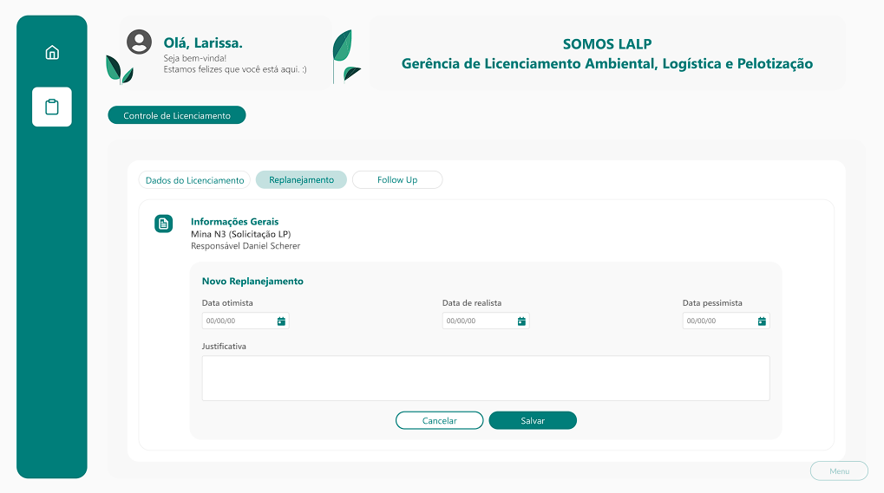The height and width of the screenshot is (493, 884).
Task: Select the Replanejamento tab
Action: click(x=301, y=179)
